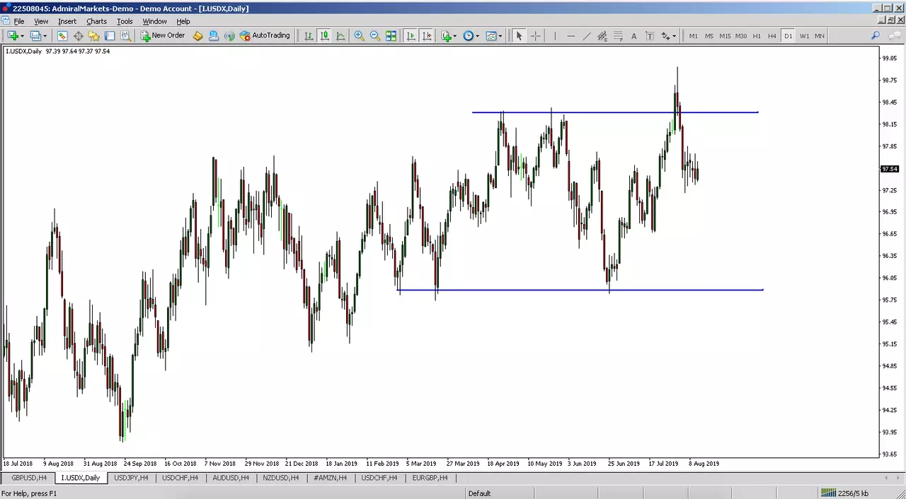Insert a text label with the A tool
This screenshot has width=906, height=499.
tap(633, 36)
